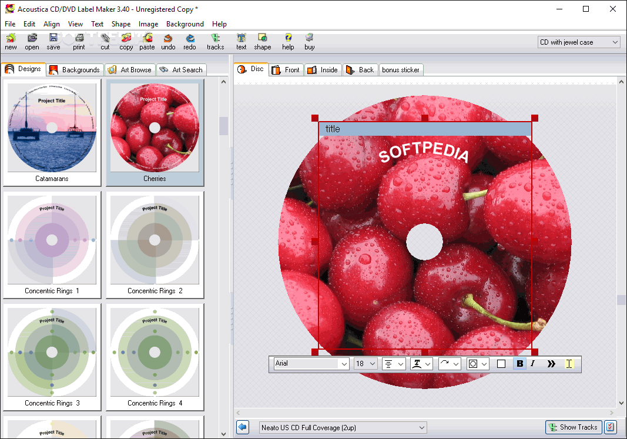Image resolution: width=627 pixels, height=439 pixels.
Task: Click the undo toolbar icon
Action: [x=168, y=42]
